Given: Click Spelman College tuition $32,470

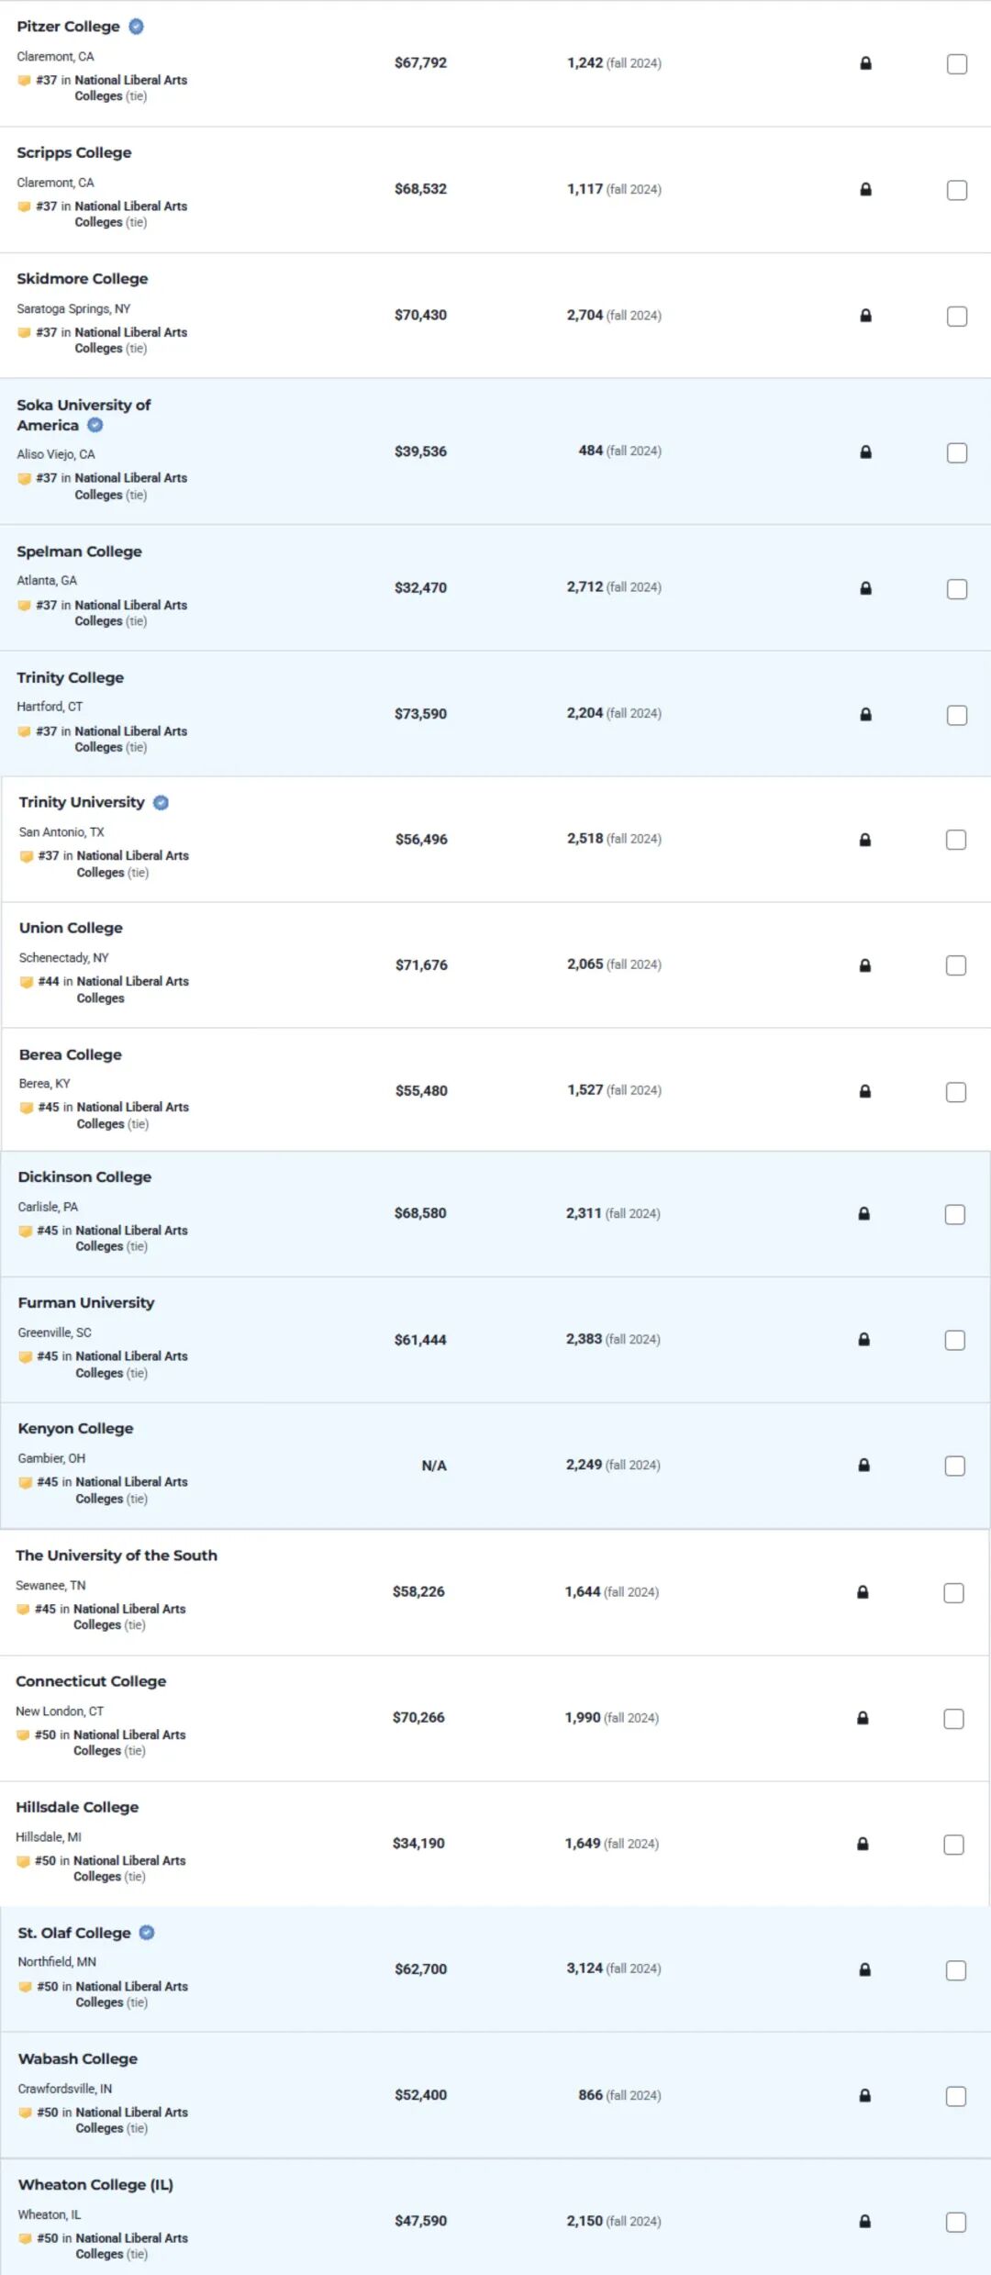Looking at the screenshot, I should tap(420, 587).
